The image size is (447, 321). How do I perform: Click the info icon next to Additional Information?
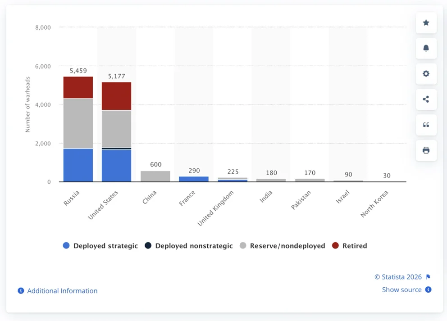tap(20, 291)
